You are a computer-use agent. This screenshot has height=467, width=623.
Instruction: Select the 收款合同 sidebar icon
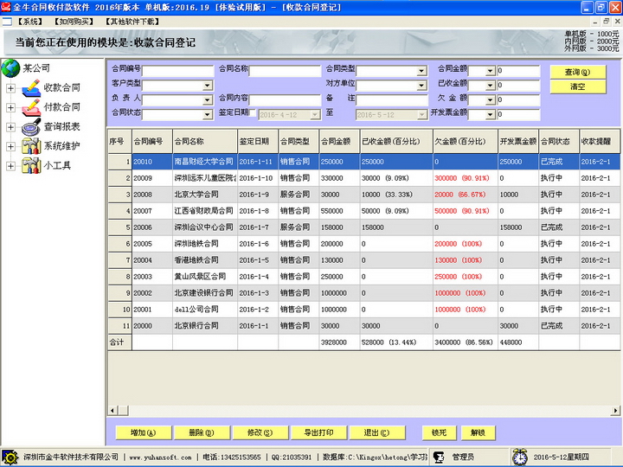[31, 87]
